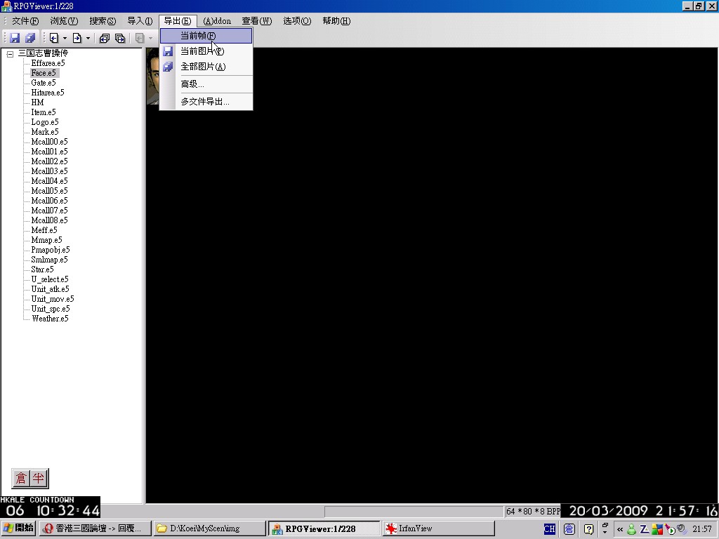719x539 pixels.
Task: Open the 选项(O) menu
Action: [x=297, y=21]
